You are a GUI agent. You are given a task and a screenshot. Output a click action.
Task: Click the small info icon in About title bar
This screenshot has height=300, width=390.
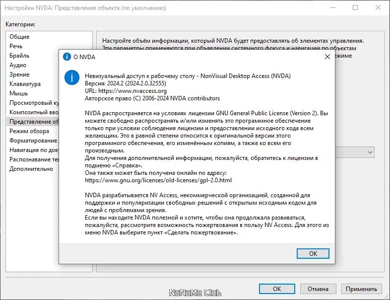click(67, 57)
